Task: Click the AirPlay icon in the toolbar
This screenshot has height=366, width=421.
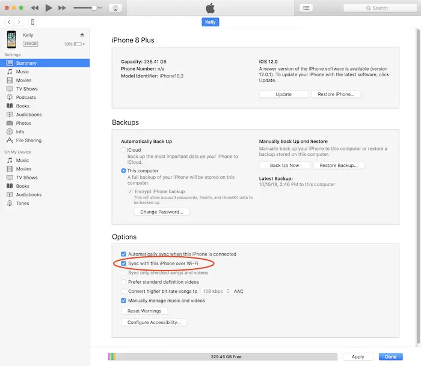Action: [117, 8]
